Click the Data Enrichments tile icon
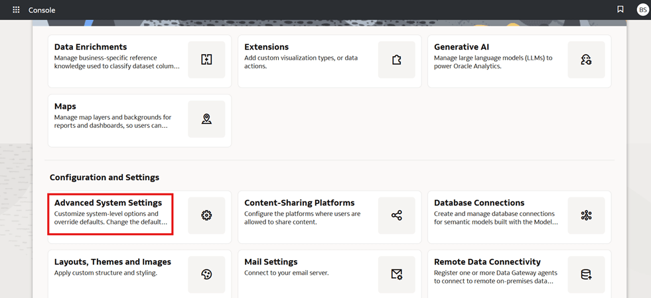The image size is (651, 298). pyautogui.click(x=206, y=60)
